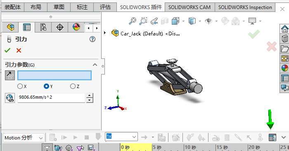Click the Stop playback button
Screen dimensions: 289x151
tap(86, 137)
